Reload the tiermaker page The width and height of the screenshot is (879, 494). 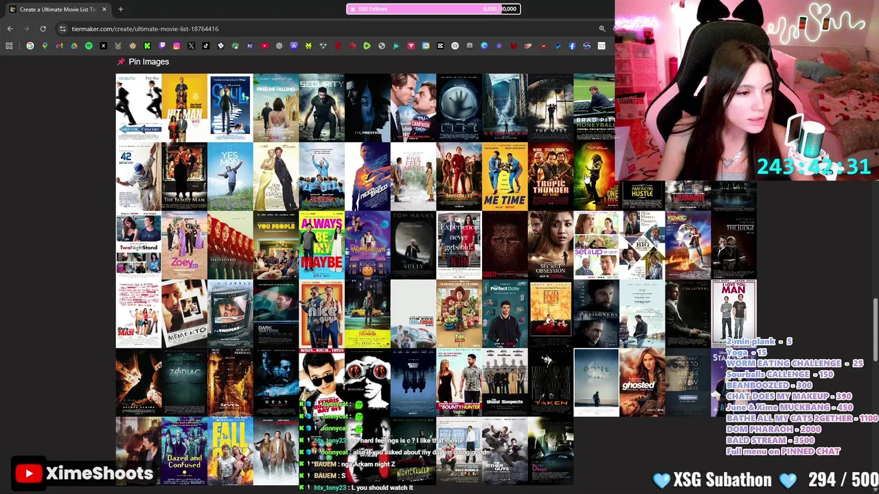coord(43,29)
